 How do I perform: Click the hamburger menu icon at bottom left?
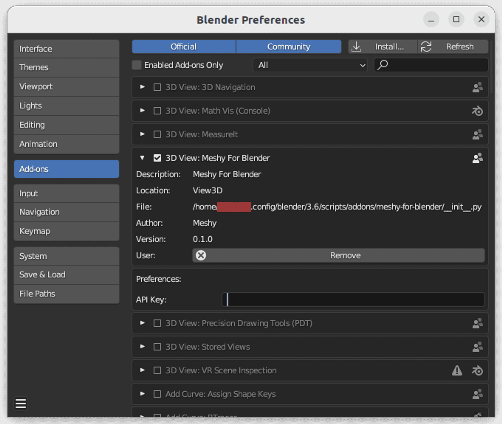[21, 404]
